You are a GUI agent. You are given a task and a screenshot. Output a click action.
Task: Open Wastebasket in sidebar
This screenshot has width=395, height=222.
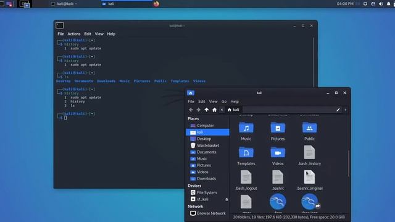(x=207, y=146)
